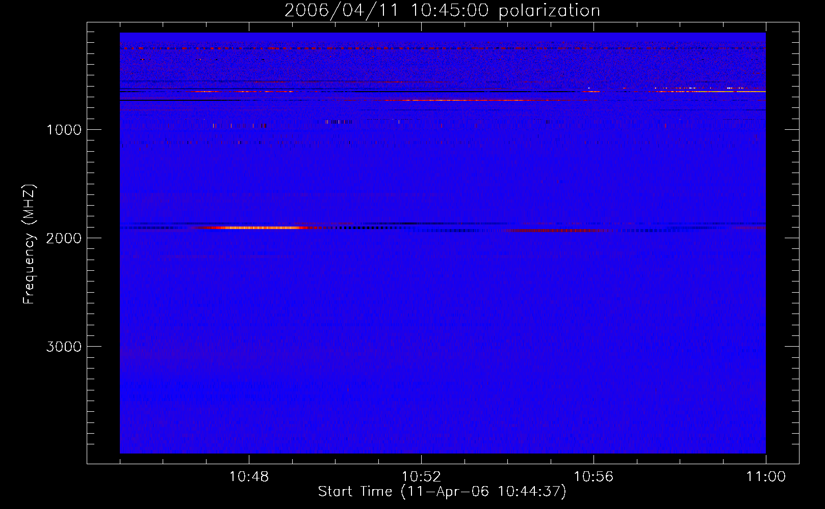Click the 10:56 time tick label

[594, 477]
